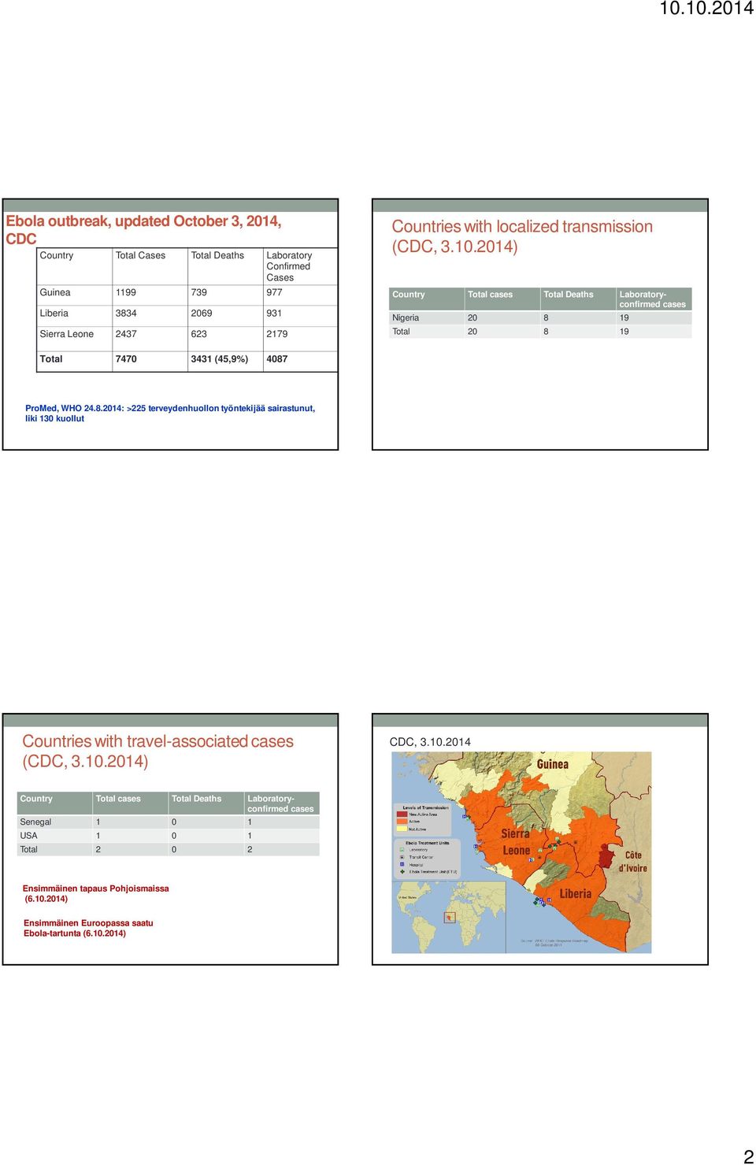This screenshot has width=756, height=1165.
Task: Select the value 977 for Guinea lab-confirmed cases
Action: tap(274, 292)
